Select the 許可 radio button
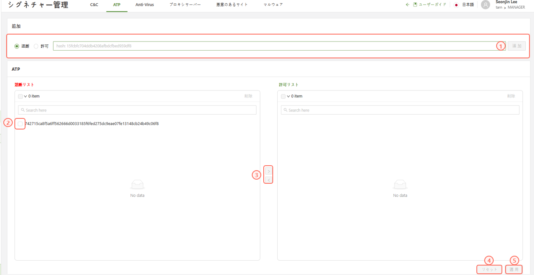534x275 pixels. click(36, 46)
